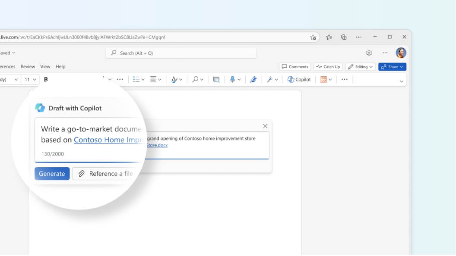Image resolution: width=456 pixels, height=256 pixels.
Task: Click the Find magnifier icon in toolbar
Action: pyautogui.click(x=195, y=79)
